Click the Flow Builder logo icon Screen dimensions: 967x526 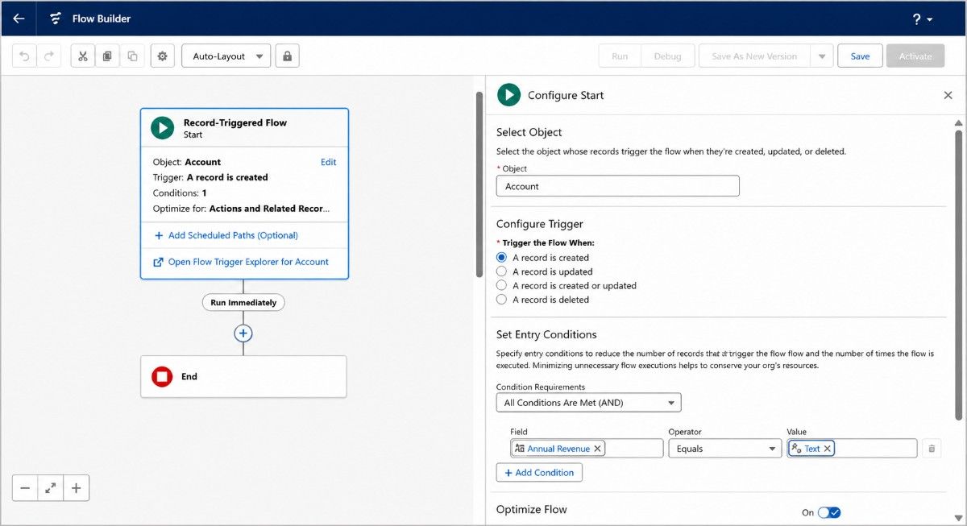pos(56,19)
